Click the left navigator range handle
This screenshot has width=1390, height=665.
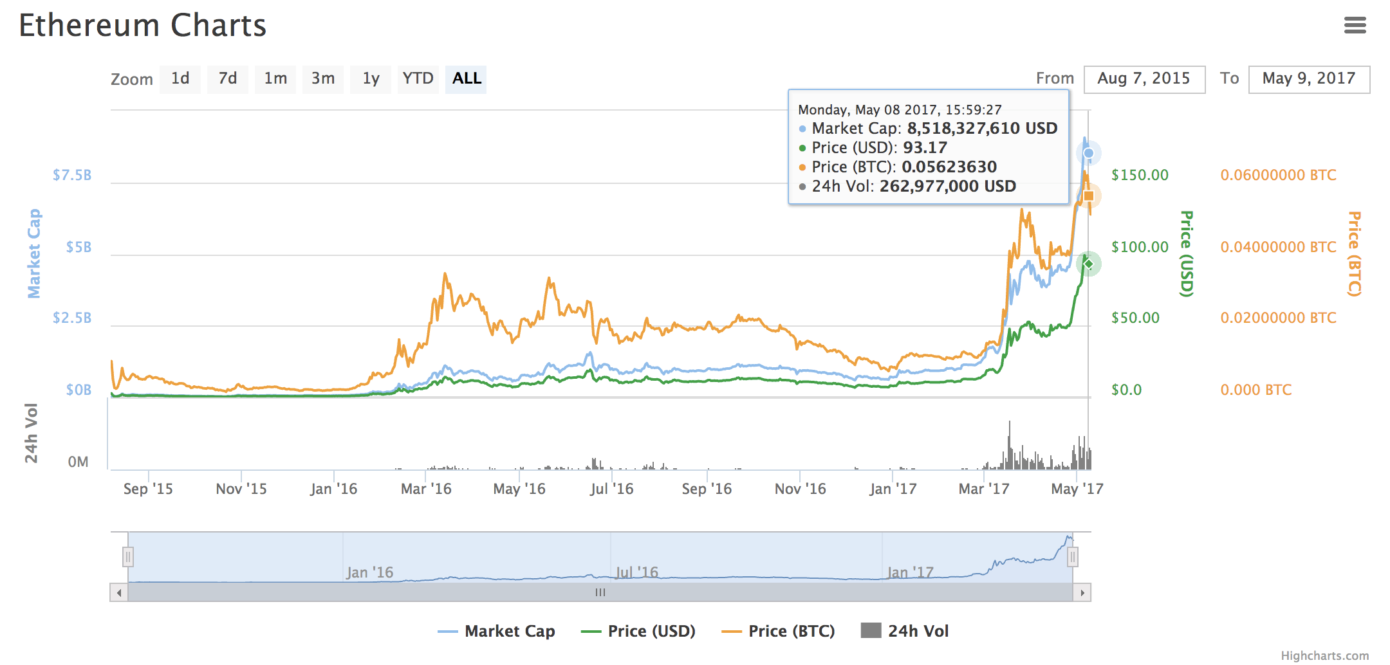(128, 557)
